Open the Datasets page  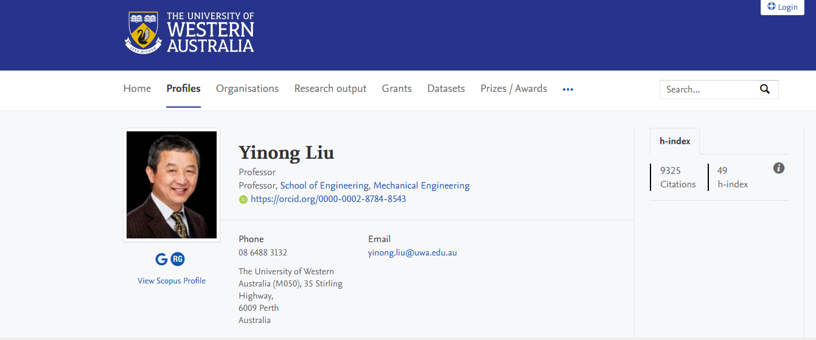point(446,89)
